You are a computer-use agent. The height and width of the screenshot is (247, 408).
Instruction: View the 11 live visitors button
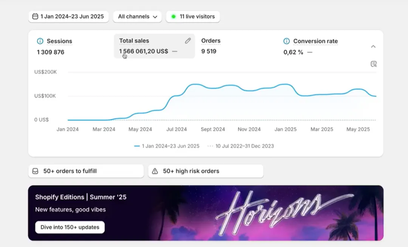click(x=197, y=17)
